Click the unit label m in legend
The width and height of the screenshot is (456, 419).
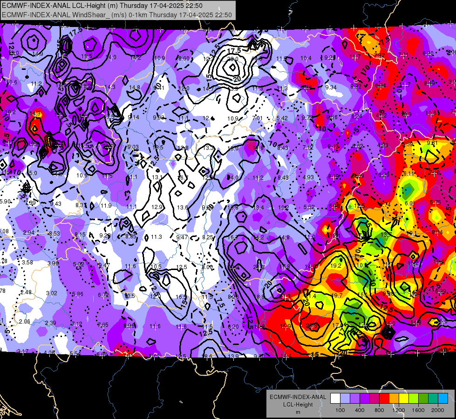(x=298, y=412)
